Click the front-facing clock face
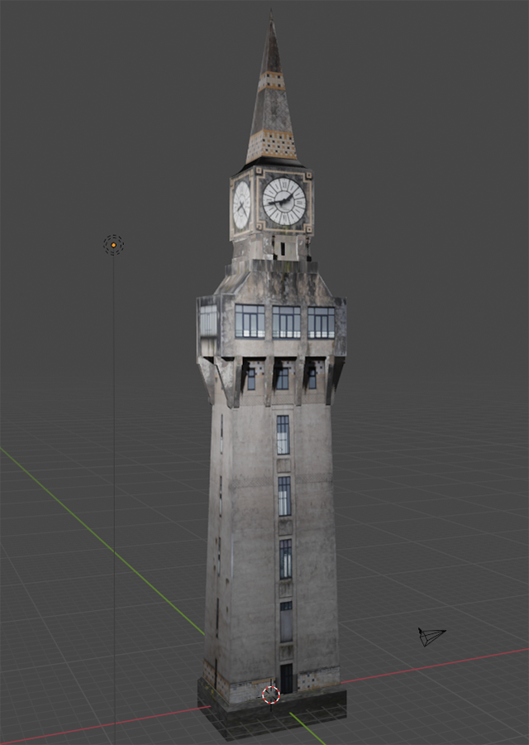The width and height of the screenshot is (529, 745). click(x=284, y=201)
